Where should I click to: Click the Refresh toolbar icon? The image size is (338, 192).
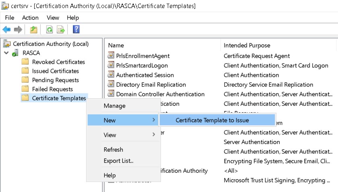click(49, 29)
